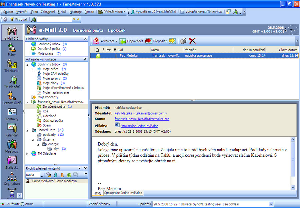Open Statistiky module icon

tap(12, 162)
